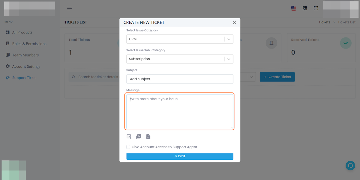The height and width of the screenshot is (180, 360).
Task: Open All Products in sidebar menu
Action: (22, 32)
